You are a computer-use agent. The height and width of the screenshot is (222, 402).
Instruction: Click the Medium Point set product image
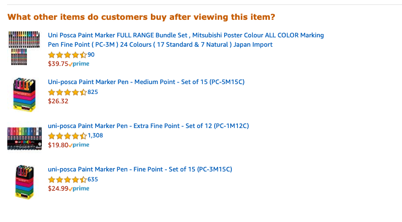point(24,95)
